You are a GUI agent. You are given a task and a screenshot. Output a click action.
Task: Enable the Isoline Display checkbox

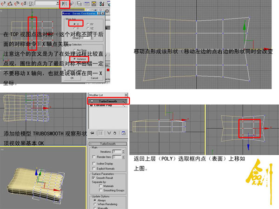pos(94,163)
